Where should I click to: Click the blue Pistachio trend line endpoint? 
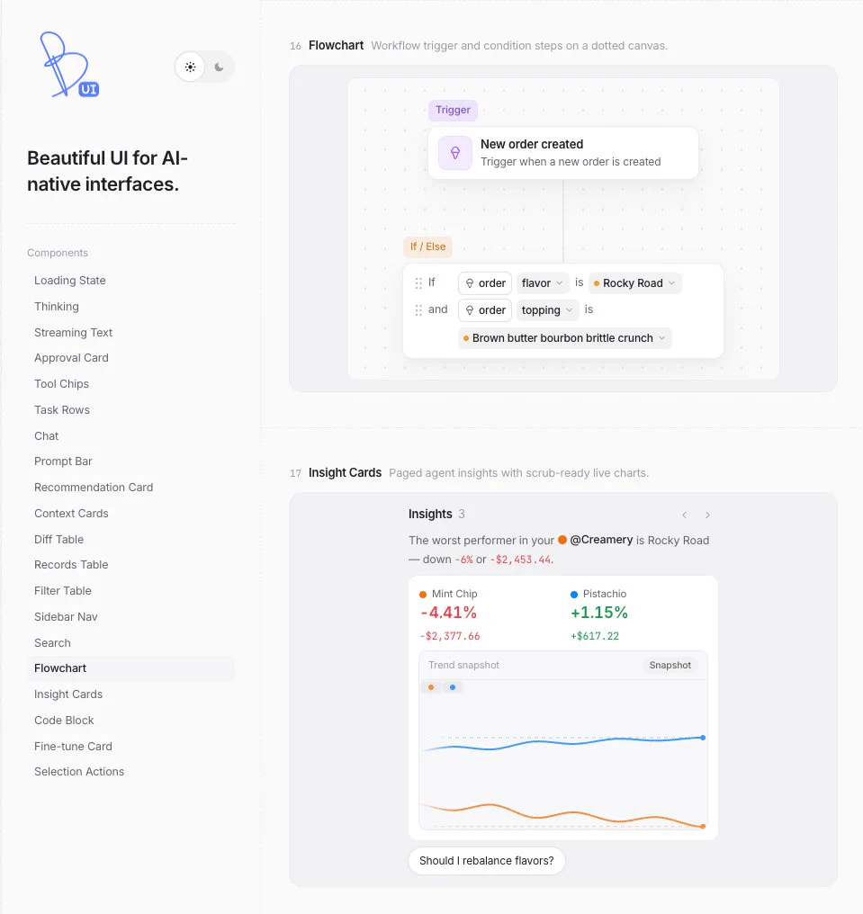click(703, 738)
